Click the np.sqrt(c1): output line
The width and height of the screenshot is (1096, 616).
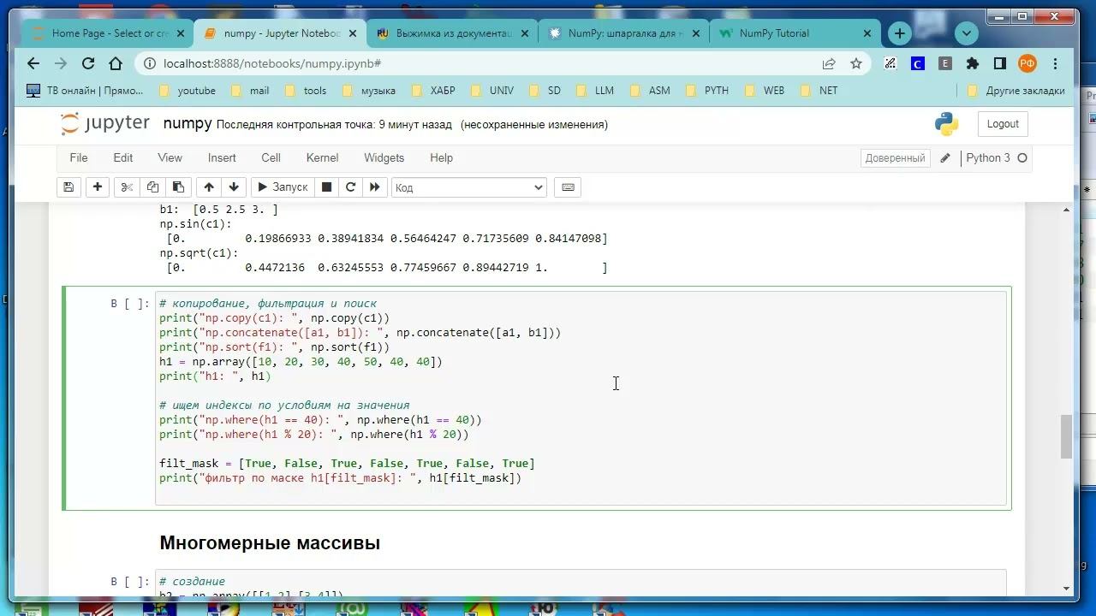pos(200,253)
